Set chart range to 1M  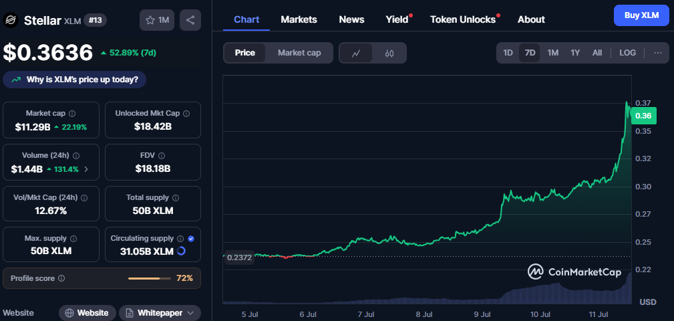coord(552,52)
